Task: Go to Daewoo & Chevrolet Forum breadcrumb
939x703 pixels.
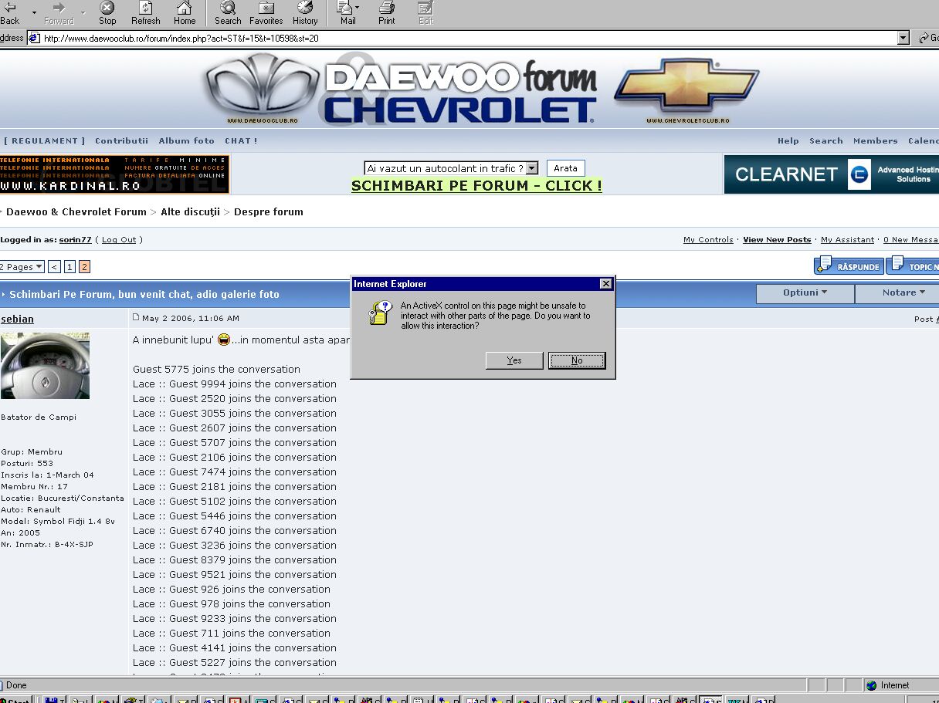Action: (x=76, y=211)
